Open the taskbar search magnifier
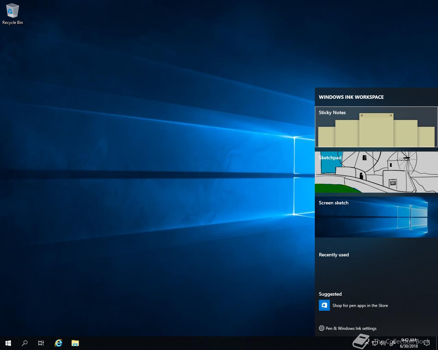This screenshot has height=350, width=438. 25,343
